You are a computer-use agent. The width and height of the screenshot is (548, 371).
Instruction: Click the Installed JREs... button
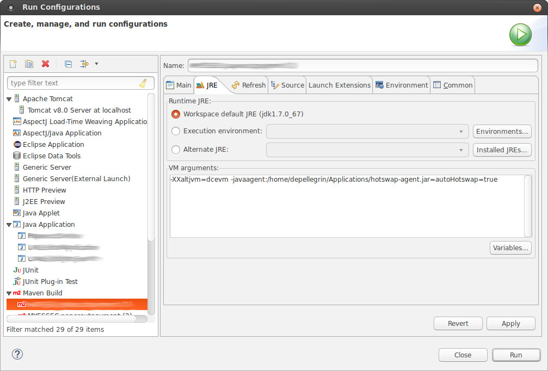502,150
